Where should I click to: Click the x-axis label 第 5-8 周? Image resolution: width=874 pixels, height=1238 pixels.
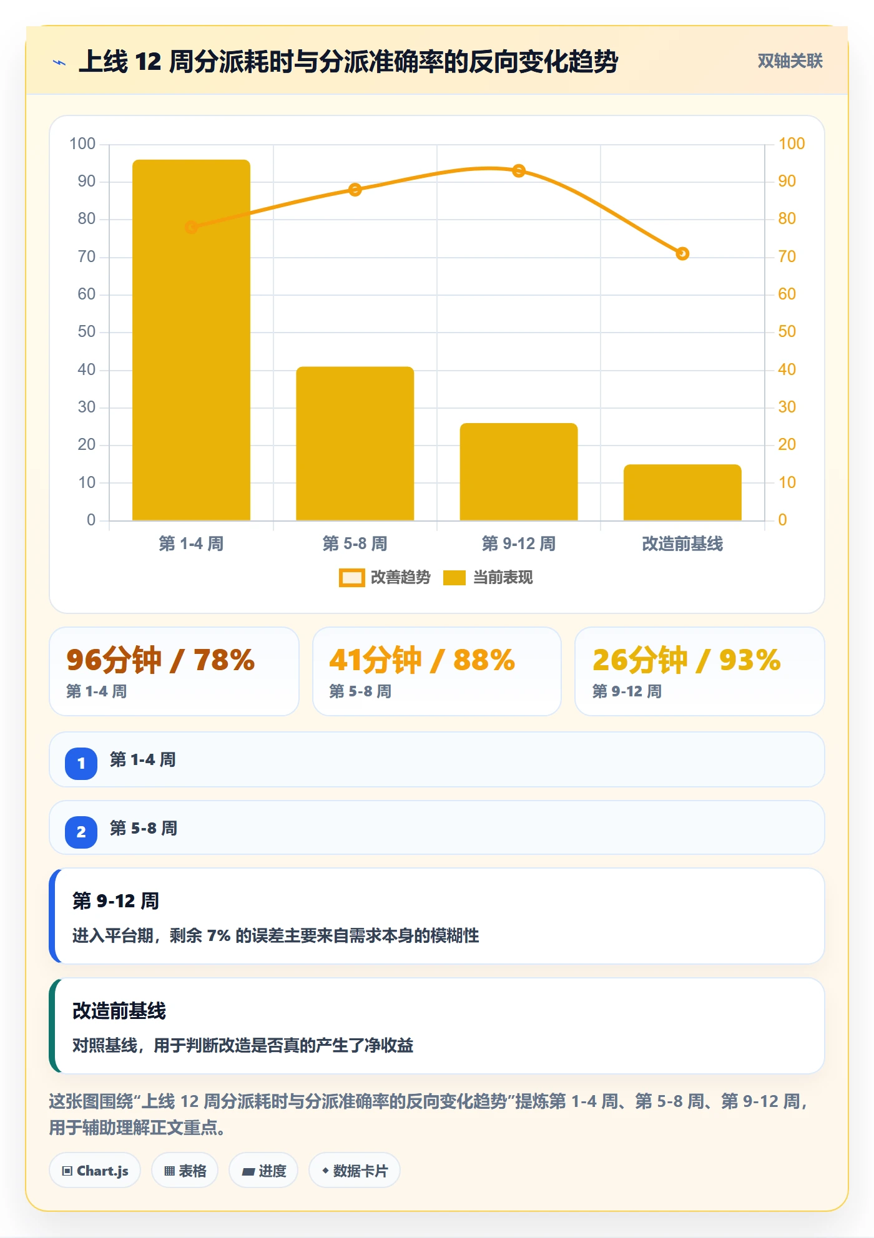coord(355,543)
